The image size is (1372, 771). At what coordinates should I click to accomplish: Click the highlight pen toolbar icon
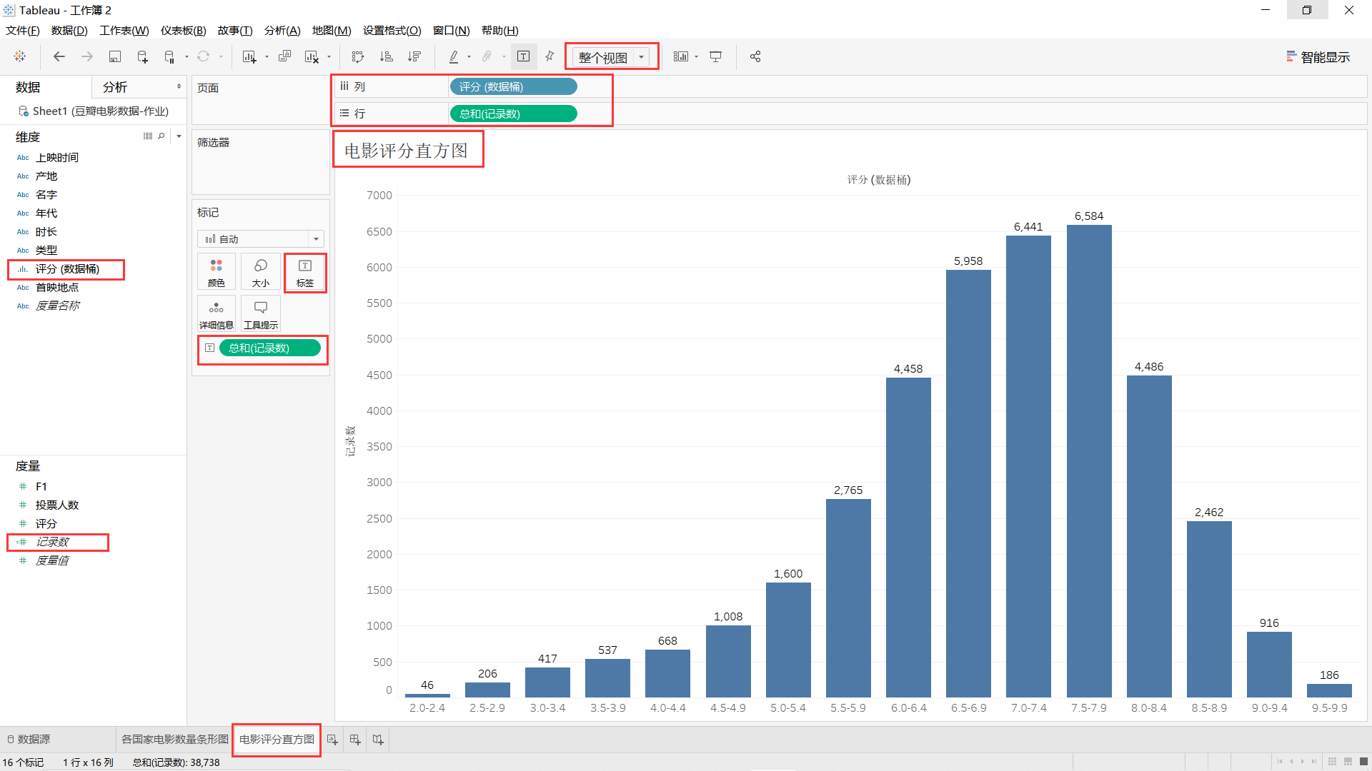tap(453, 56)
